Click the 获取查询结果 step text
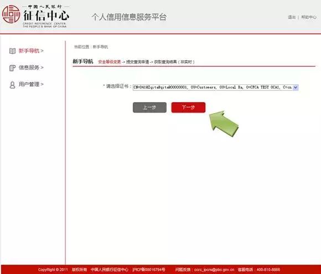The height and width of the screenshot is (274, 321). point(165,62)
